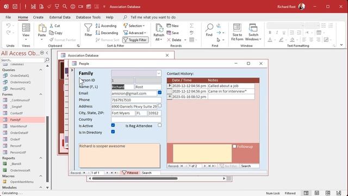Click the Form View icon in the status bar
The image size is (348, 196).
click(306, 193)
